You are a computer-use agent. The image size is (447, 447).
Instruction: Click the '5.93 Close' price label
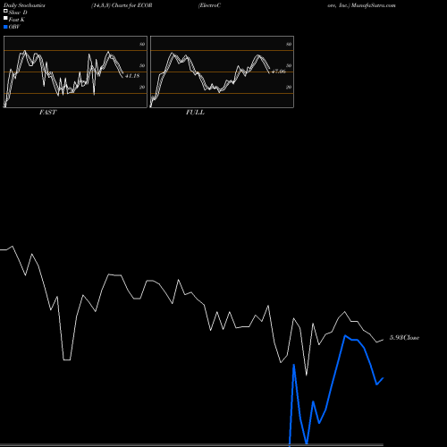pos(404,338)
